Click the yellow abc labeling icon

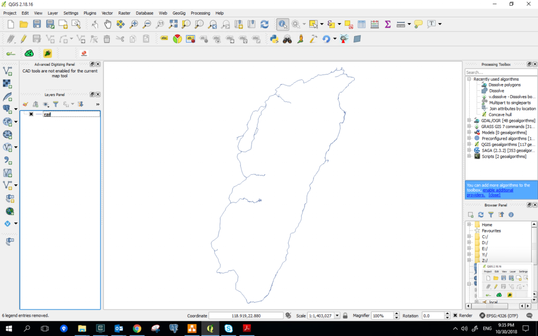click(164, 38)
